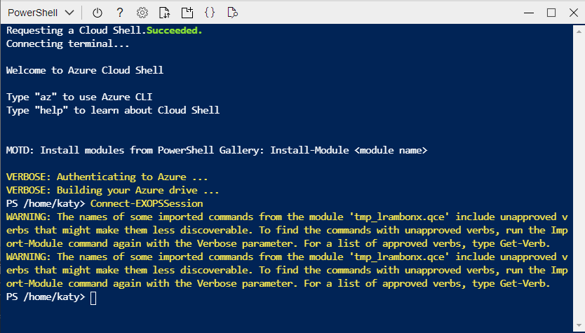Screen dimensions: 585x333
Task: Click the terminal cursor at the last prompt
Action: [x=95, y=298]
